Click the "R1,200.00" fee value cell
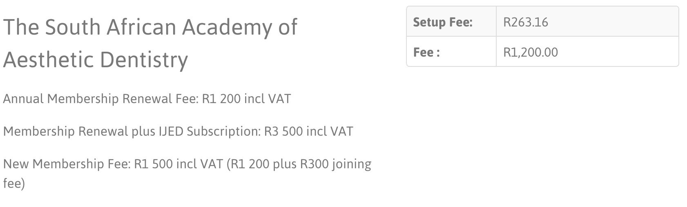 click(x=587, y=52)
